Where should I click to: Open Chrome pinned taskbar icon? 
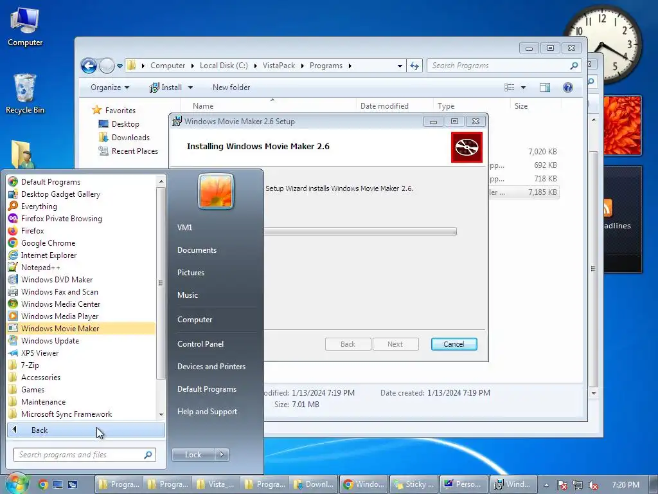(43, 484)
